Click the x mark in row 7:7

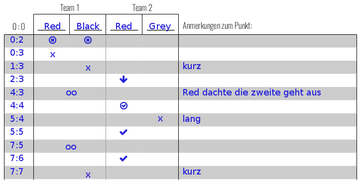tap(88, 175)
